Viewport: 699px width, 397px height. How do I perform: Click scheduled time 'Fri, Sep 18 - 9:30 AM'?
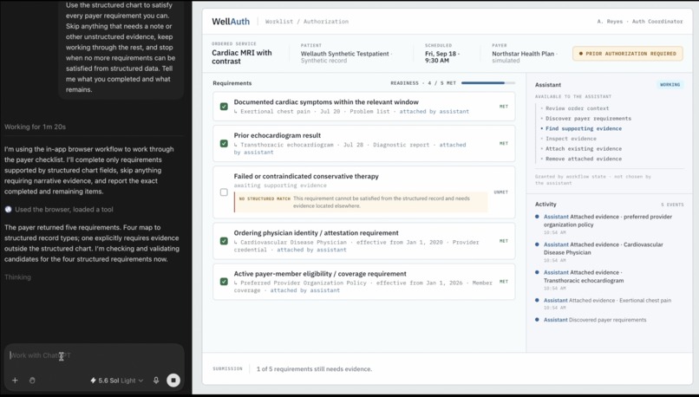coord(441,57)
